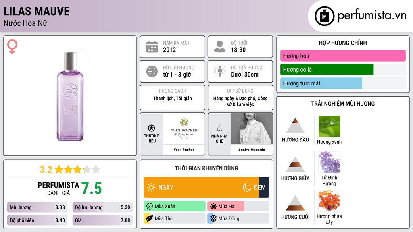Click the Hương đầu pyramid icon
Screen dimensions: 413x232
click(x=295, y=126)
